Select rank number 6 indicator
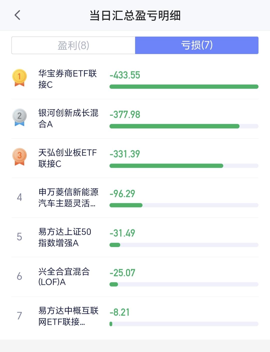Screen dimensions: 270x352 point(19,276)
